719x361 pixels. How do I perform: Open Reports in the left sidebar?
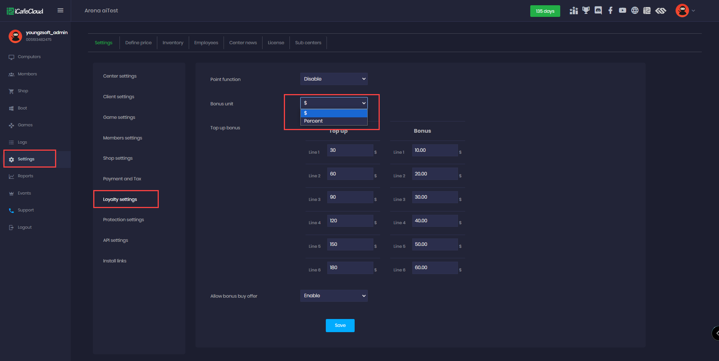pos(25,176)
